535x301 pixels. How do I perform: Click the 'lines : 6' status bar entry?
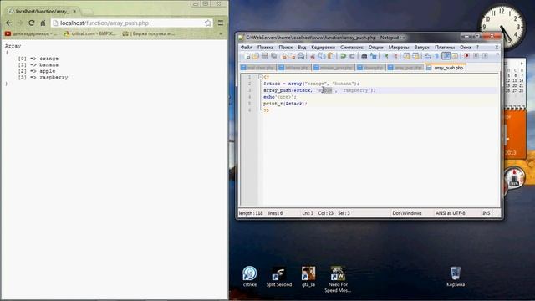pos(275,213)
